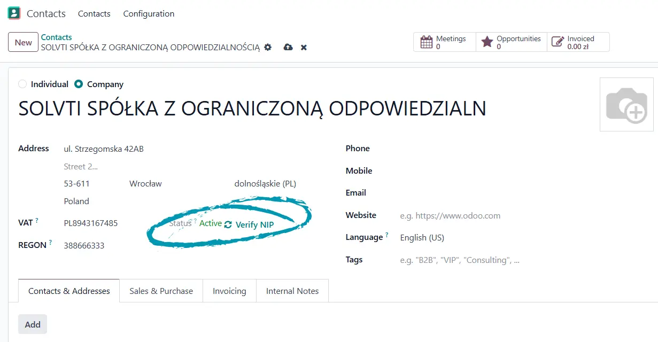Upload a contact photo via camera placeholder
Image resolution: width=658 pixels, height=342 pixels.
pos(626,104)
